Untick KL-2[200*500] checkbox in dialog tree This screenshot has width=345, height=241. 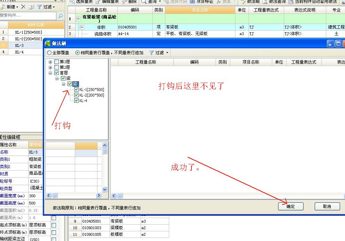76,95
